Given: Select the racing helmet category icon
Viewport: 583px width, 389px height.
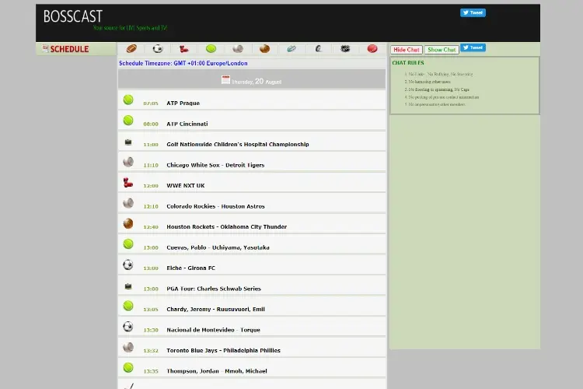Looking at the screenshot, I should [x=318, y=49].
